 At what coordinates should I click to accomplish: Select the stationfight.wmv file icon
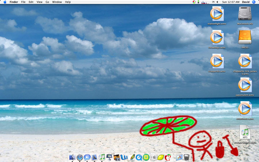point(217,14)
